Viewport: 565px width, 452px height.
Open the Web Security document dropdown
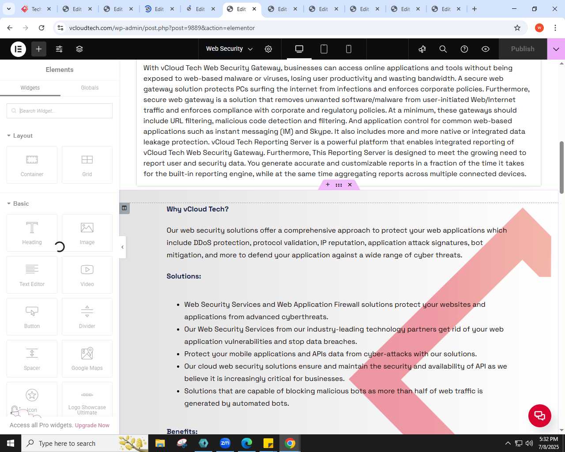pyautogui.click(x=229, y=49)
